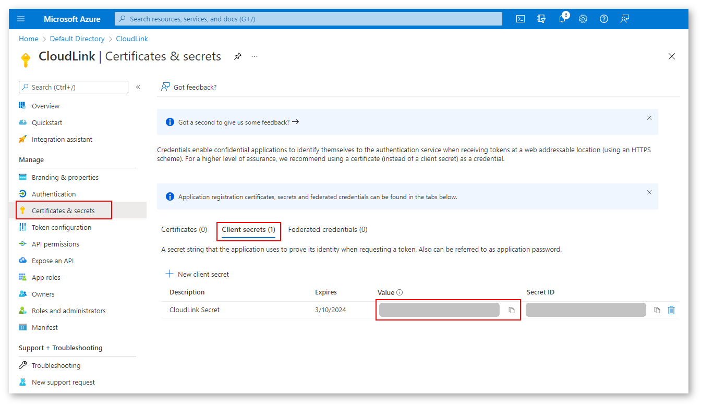This screenshot has width=702, height=407.
Task: Open API permissions
Action: click(55, 244)
